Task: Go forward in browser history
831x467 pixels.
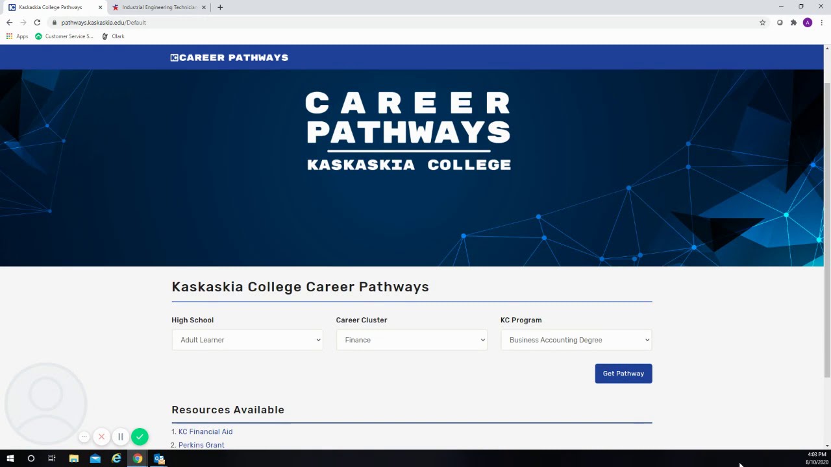Action: [23, 22]
